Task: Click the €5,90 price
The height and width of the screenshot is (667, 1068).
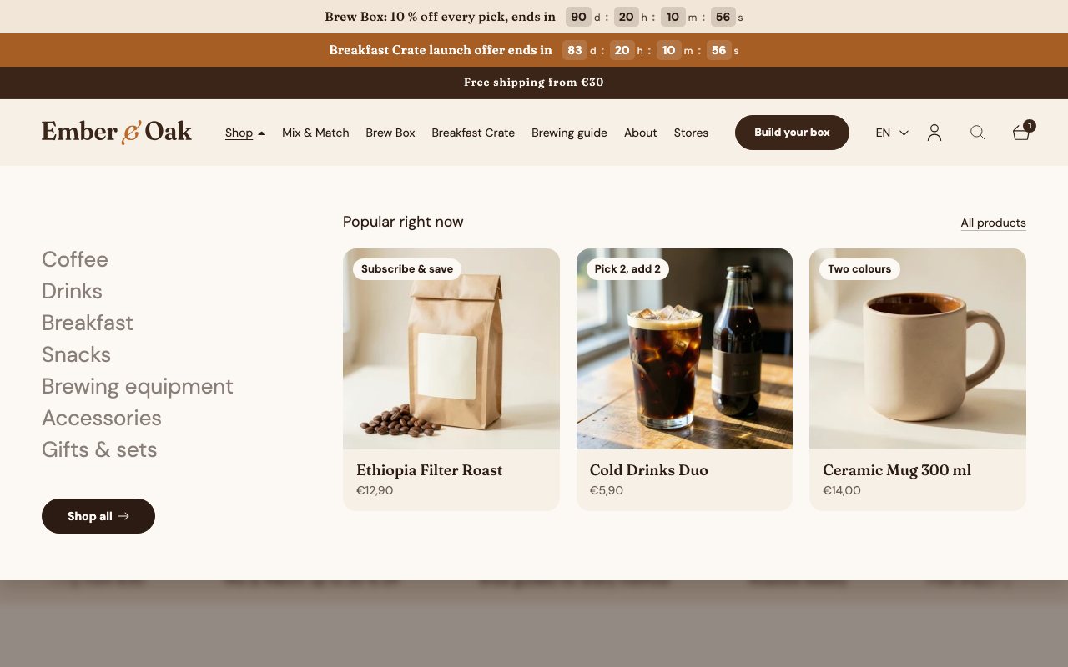Action: click(x=607, y=490)
